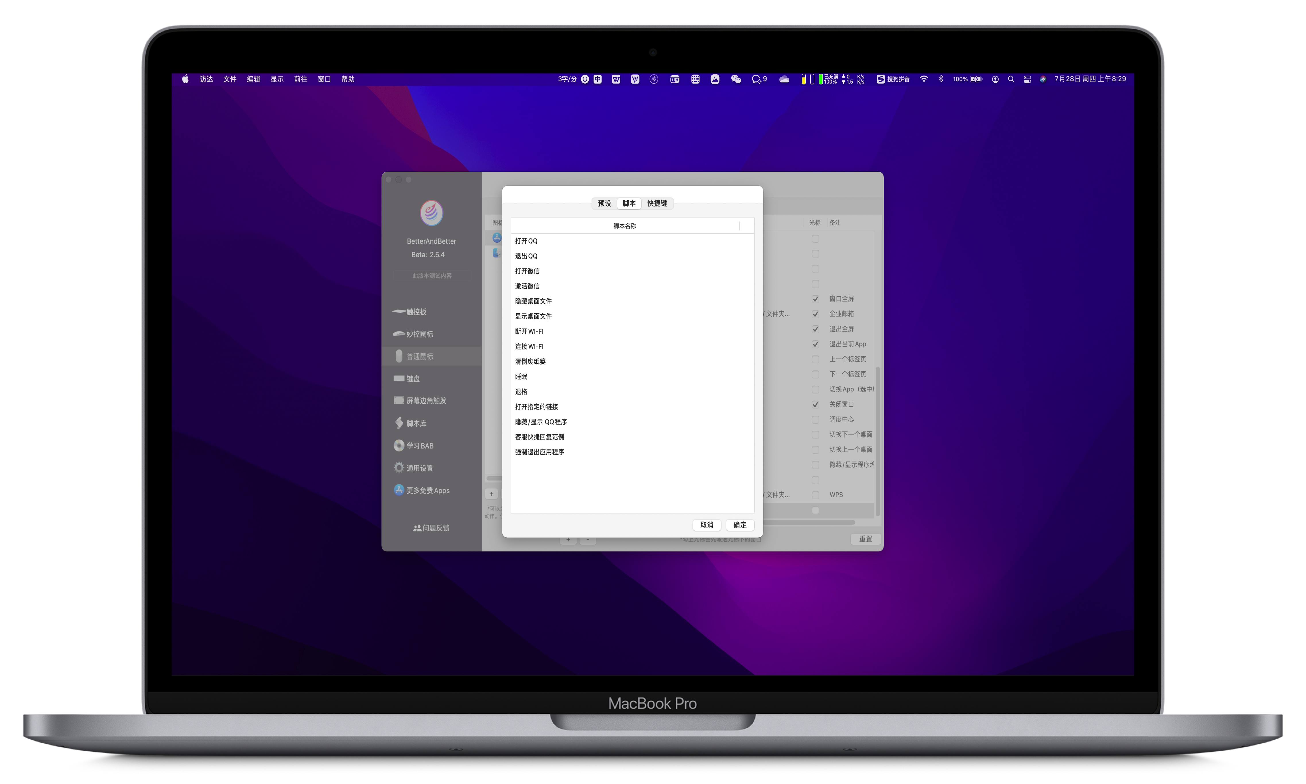
Task: Open 脚本库 in the sidebar
Action: [431, 423]
